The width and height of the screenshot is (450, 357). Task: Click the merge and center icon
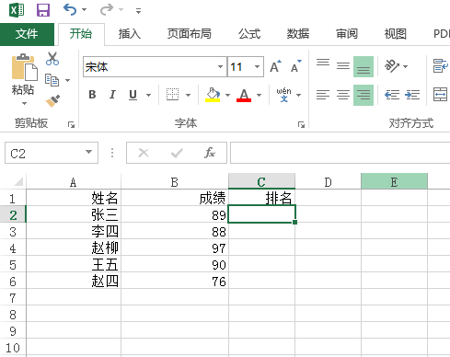tap(440, 95)
